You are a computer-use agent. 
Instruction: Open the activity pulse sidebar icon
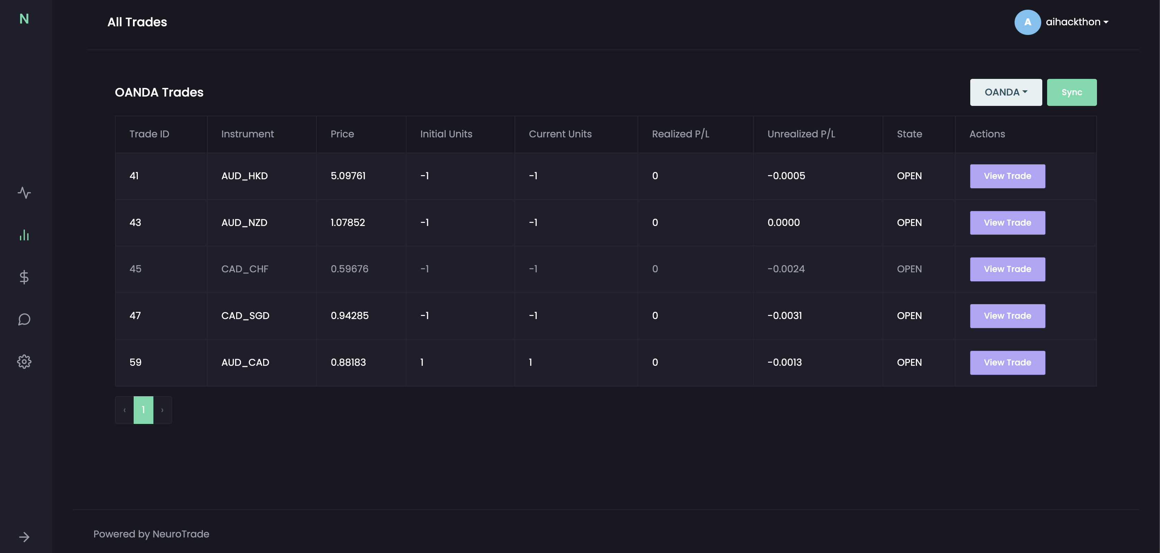pyautogui.click(x=24, y=193)
